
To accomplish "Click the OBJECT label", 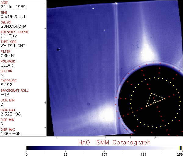I will pyautogui.click(x=6, y=22).
